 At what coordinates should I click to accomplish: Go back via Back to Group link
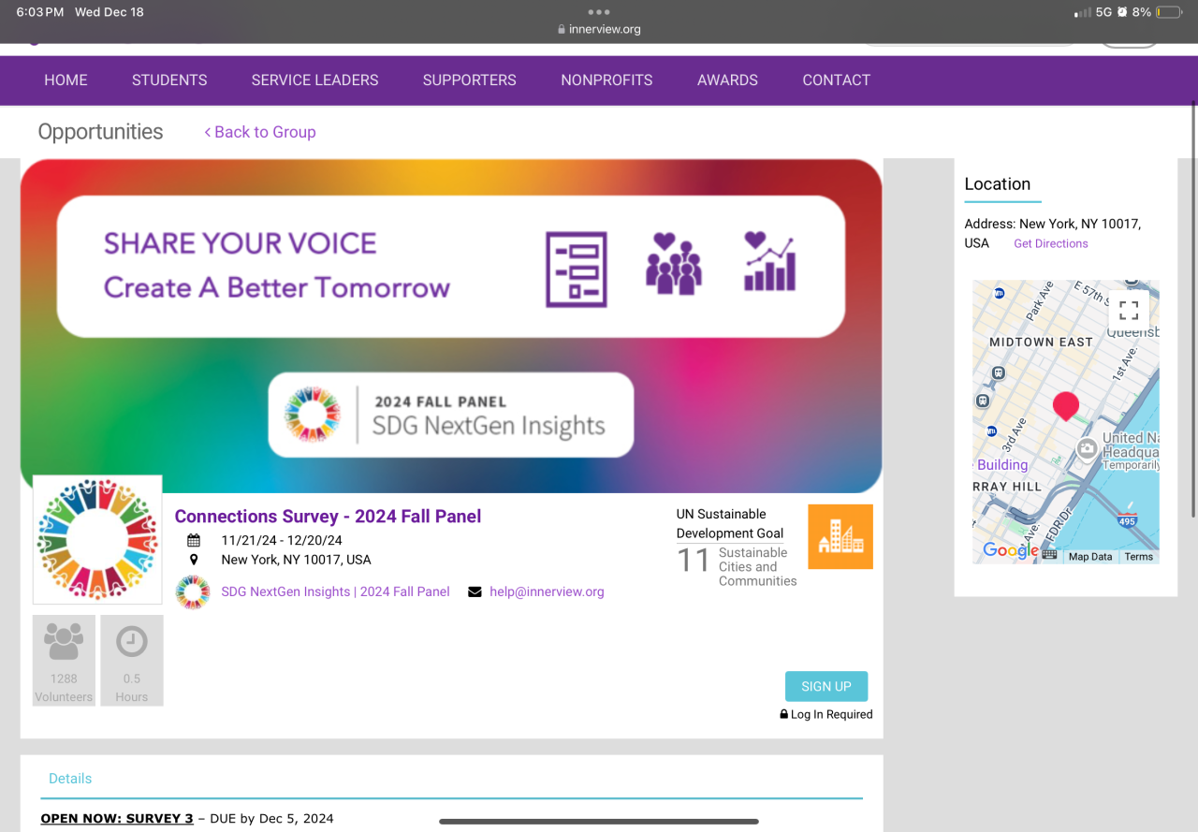tap(260, 132)
